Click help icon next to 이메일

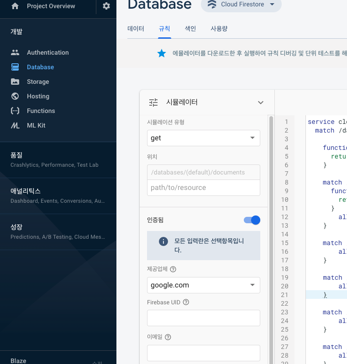coord(168,337)
